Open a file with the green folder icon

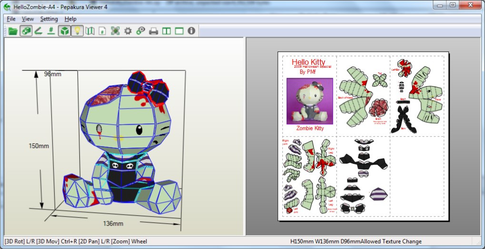[13, 31]
